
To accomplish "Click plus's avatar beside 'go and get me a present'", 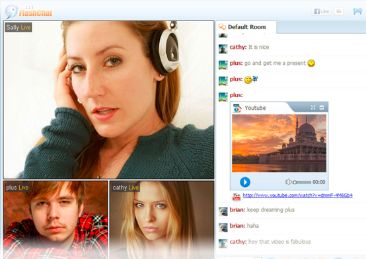I will pos(223,65).
